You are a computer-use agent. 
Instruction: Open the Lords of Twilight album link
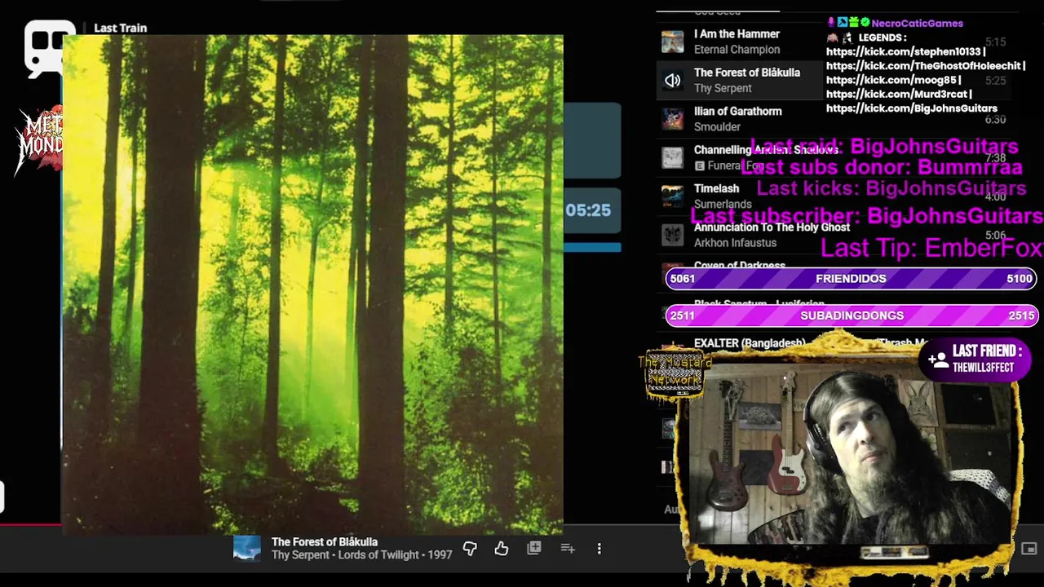coord(381,555)
